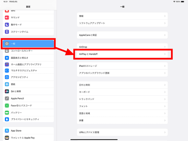Image resolution: width=188 pixels, height=141 pixels.
Task: Open iPadのストレージ row chevron
Action: pos(165,66)
